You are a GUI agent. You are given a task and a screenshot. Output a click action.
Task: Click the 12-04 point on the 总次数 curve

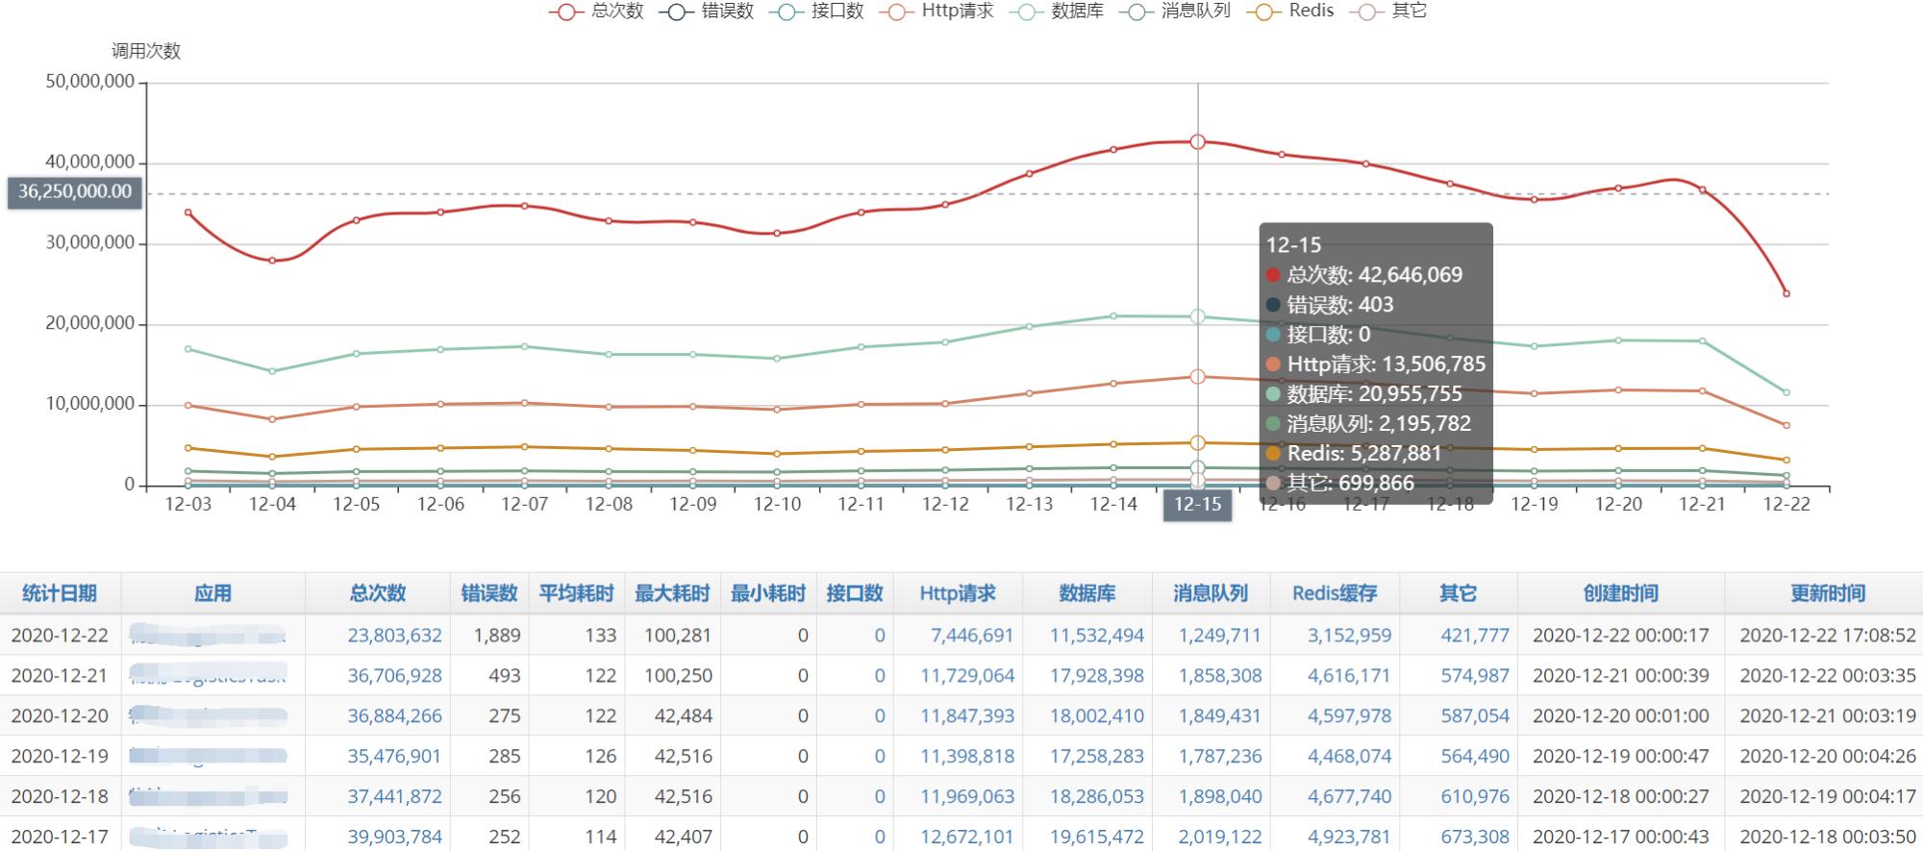click(272, 261)
